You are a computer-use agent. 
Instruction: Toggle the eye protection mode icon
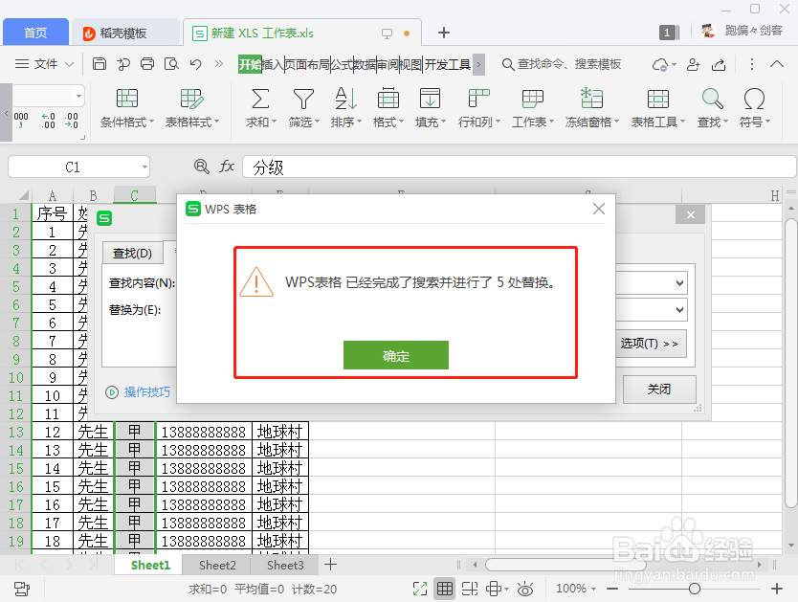click(524, 589)
